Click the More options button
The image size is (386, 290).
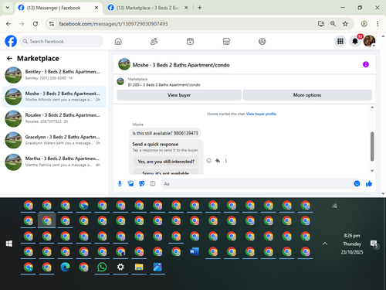coord(307,95)
